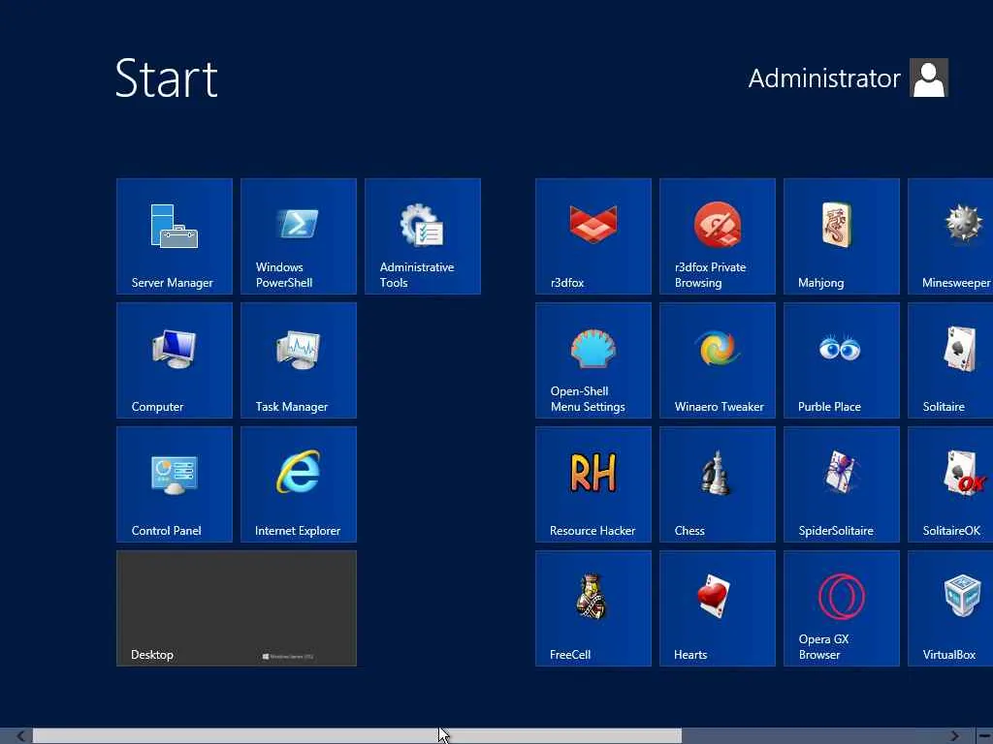Launch the r3dfox browser tile
993x744 pixels.
click(593, 236)
